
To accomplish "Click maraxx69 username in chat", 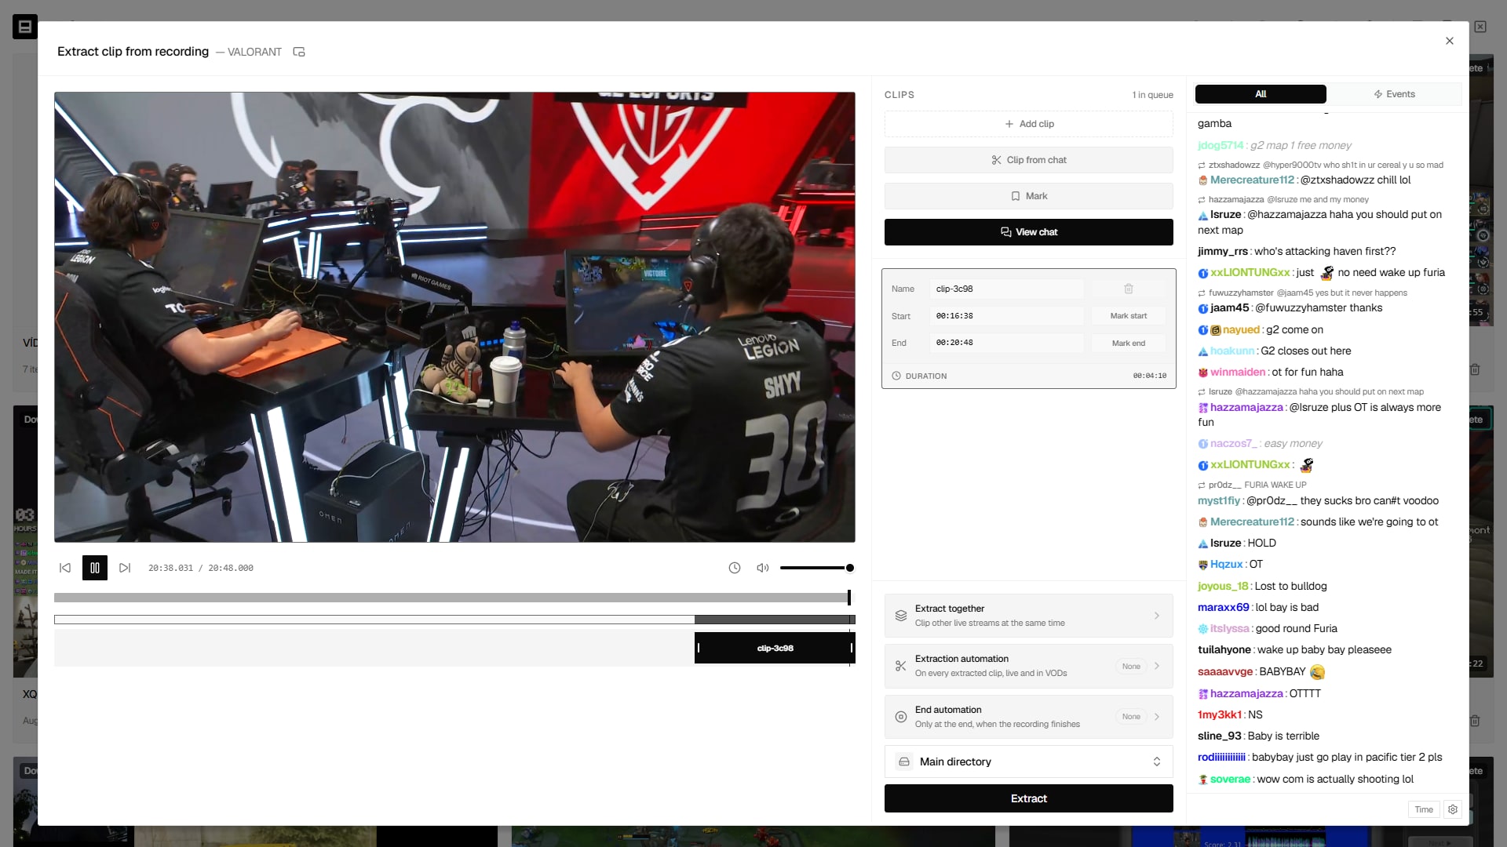I will pos(1223,607).
